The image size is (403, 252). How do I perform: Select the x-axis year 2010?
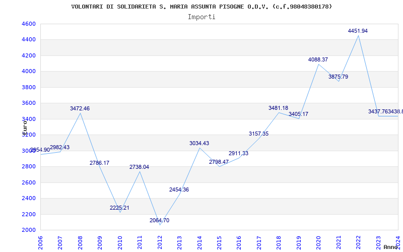pyautogui.click(x=120, y=242)
